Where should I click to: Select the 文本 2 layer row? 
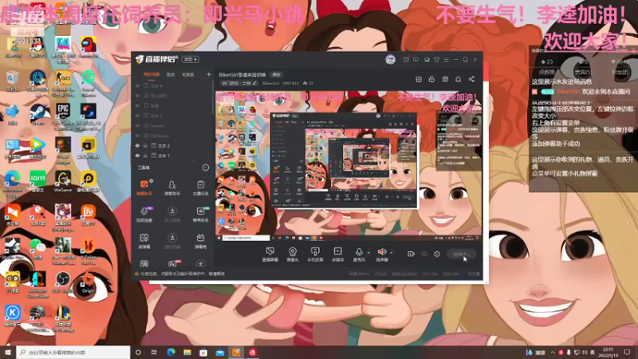[173, 146]
